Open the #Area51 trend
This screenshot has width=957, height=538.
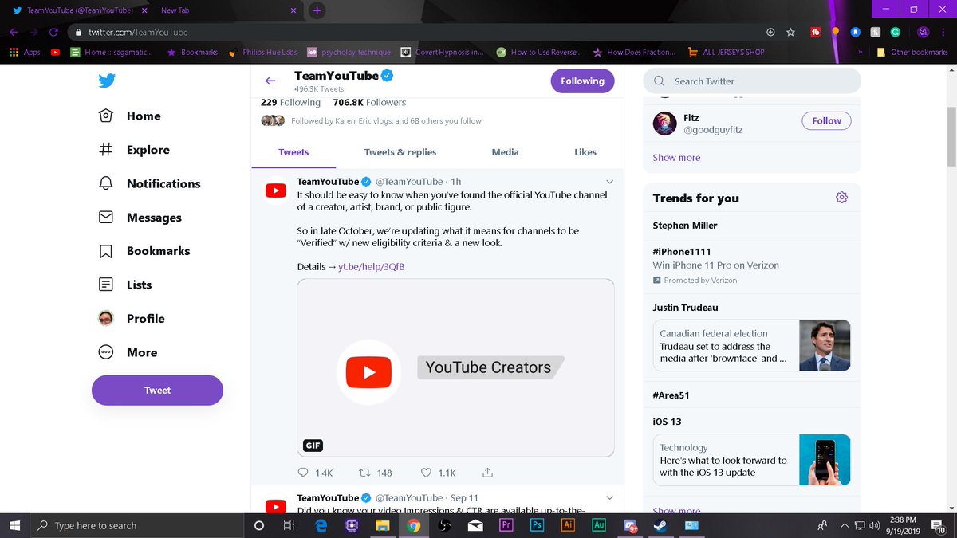point(671,395)
